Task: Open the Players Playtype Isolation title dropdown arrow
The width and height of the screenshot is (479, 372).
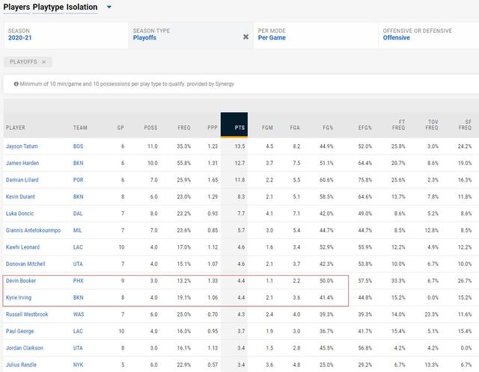Action: tap(109, 7)
